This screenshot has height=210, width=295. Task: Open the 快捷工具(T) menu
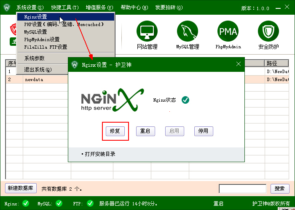(x=65, y=8)
